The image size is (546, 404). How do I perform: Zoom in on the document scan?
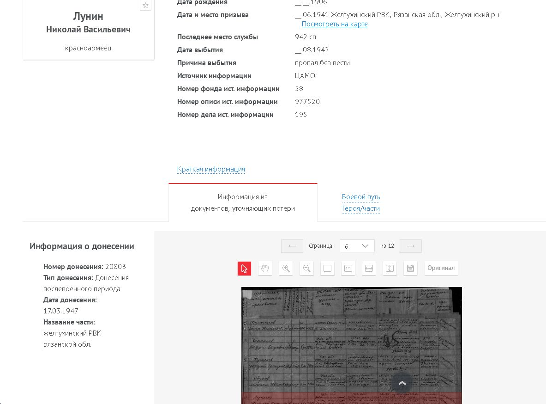pyautogui.click(x=286, y=269)
